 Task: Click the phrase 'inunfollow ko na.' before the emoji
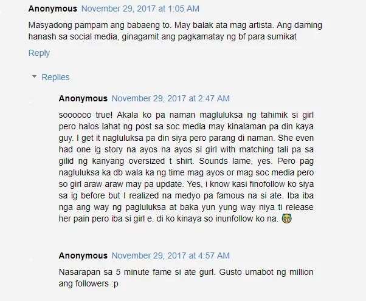click(247, 218)
